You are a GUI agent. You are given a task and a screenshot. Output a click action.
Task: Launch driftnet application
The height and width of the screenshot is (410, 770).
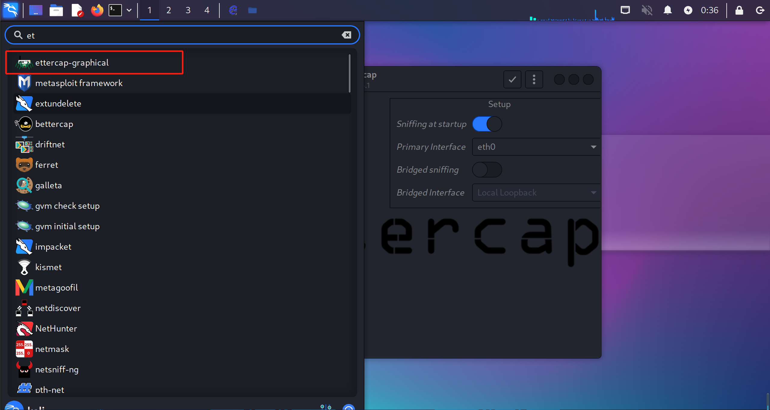click(50, 144)
